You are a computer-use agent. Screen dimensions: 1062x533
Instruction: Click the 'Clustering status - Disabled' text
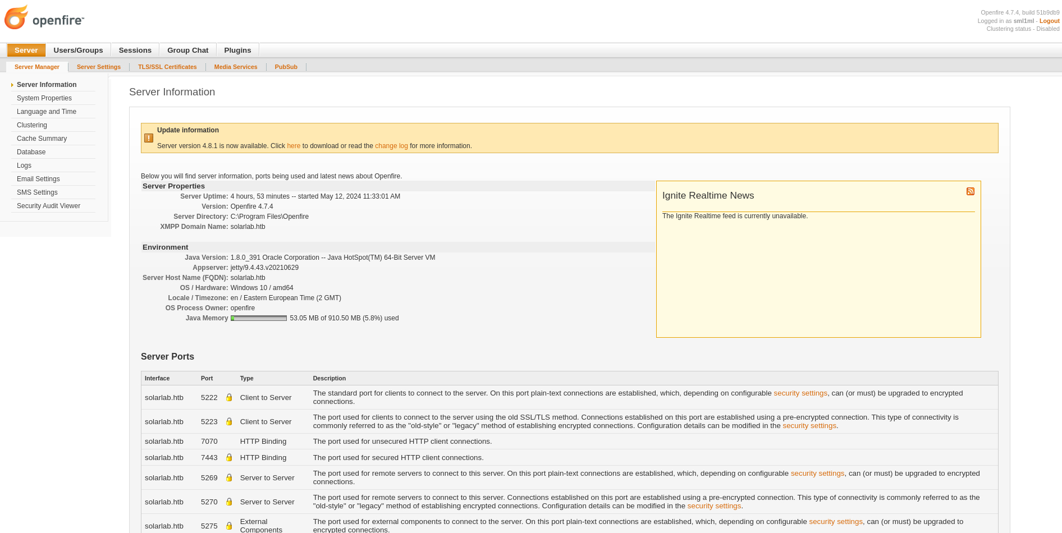pyautogui.click(x=1023, y=29)
